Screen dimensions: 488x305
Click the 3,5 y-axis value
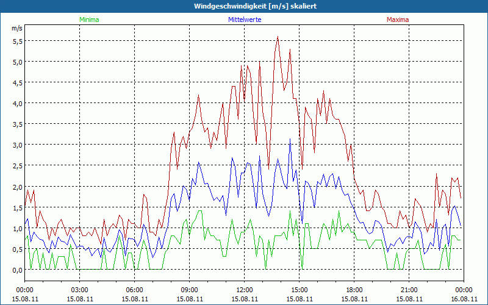coord(18,124)
